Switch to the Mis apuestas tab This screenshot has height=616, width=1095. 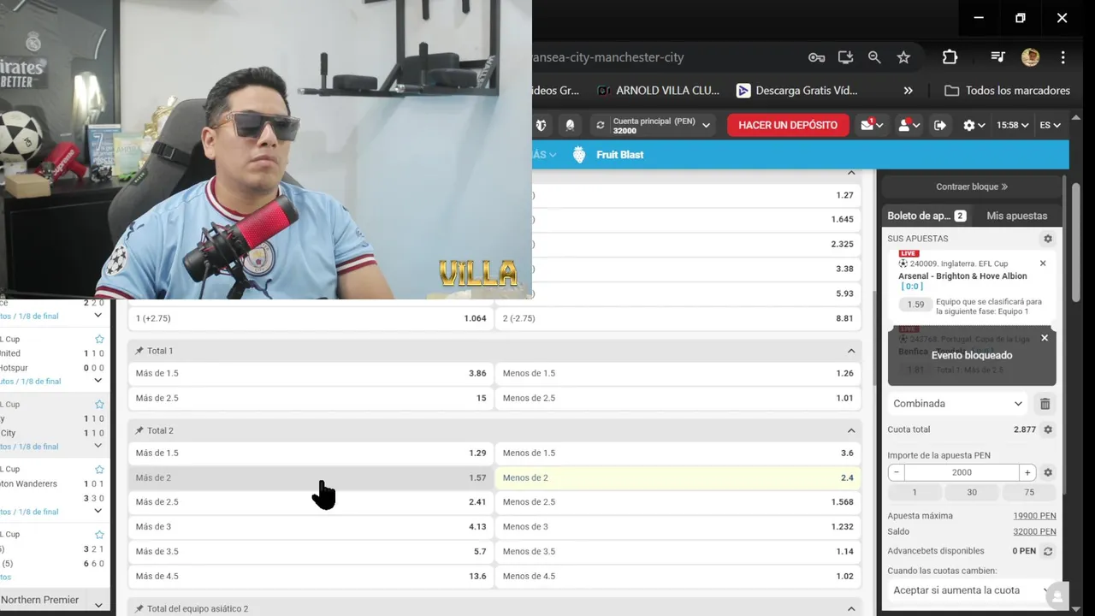tap(1016, 216)
